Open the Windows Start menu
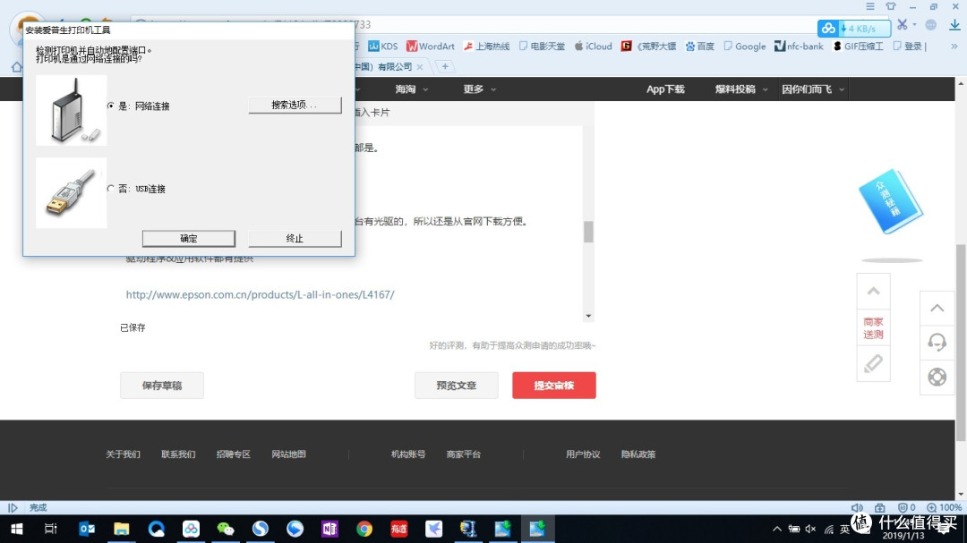Viewport: 967px width, 543px height. click(17, 529)
